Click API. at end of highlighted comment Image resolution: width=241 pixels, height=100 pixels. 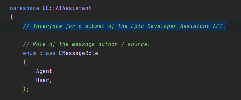tap(219, 26)
